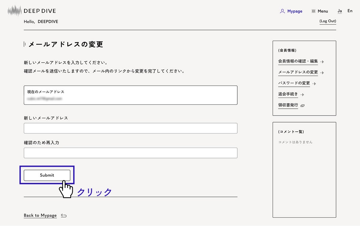Click the arrow icon next to パスワードの変更
Viewport: 360px width, 226px height.
(x=314, y=84)
